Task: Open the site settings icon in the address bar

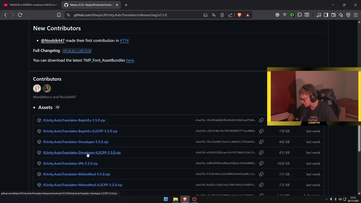Action: (x=68, y=15)
